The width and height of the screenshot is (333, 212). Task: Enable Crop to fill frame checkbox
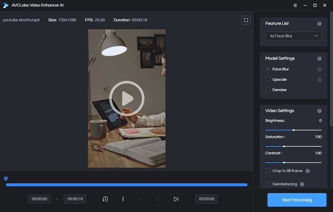(x=268, y=171)
